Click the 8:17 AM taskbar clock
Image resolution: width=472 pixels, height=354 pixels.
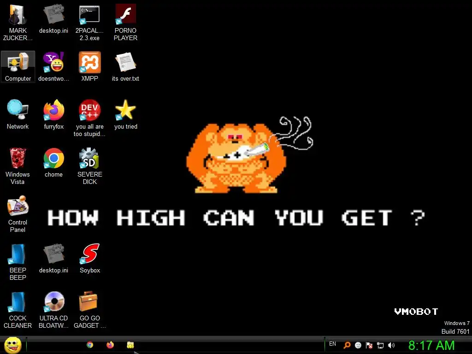431,345
